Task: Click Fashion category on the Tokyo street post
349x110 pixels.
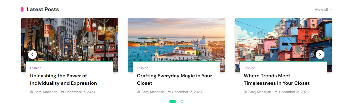Action: pos(36,68)
